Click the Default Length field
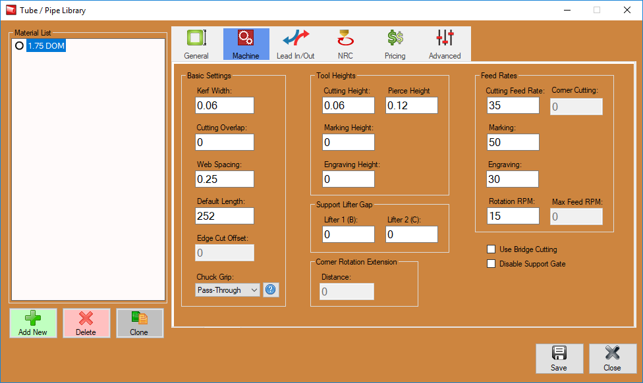This screenshot has height=383, width=643. point(225,217)
